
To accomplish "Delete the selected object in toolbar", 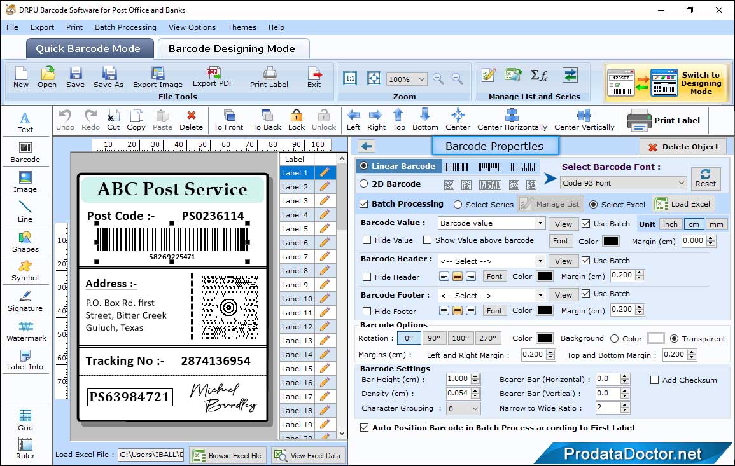I will click(x=192, y=120).
